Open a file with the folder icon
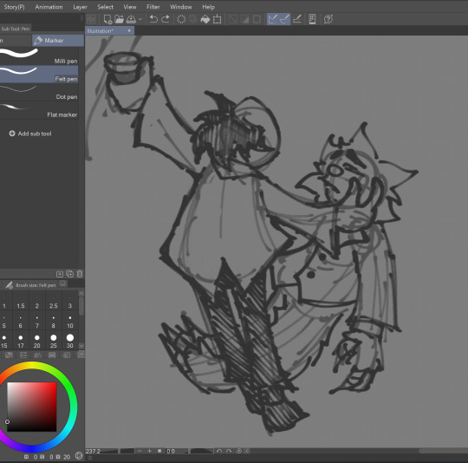Viewport: 468px width, 463px height. click(119, 19)
